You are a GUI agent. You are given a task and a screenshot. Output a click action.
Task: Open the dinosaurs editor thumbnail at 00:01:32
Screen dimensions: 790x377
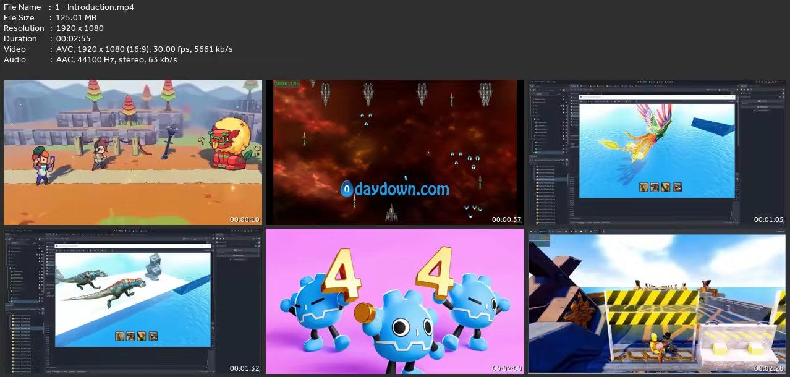133,302
